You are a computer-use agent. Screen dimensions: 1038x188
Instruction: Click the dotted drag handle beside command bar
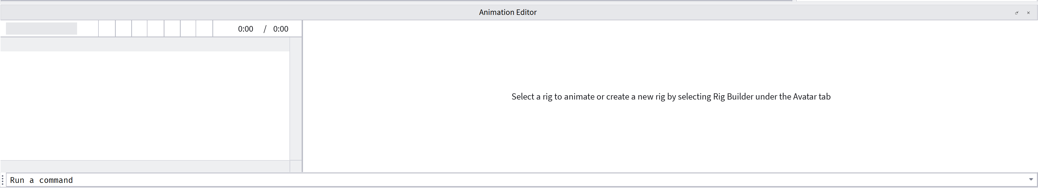pos(3,180)
